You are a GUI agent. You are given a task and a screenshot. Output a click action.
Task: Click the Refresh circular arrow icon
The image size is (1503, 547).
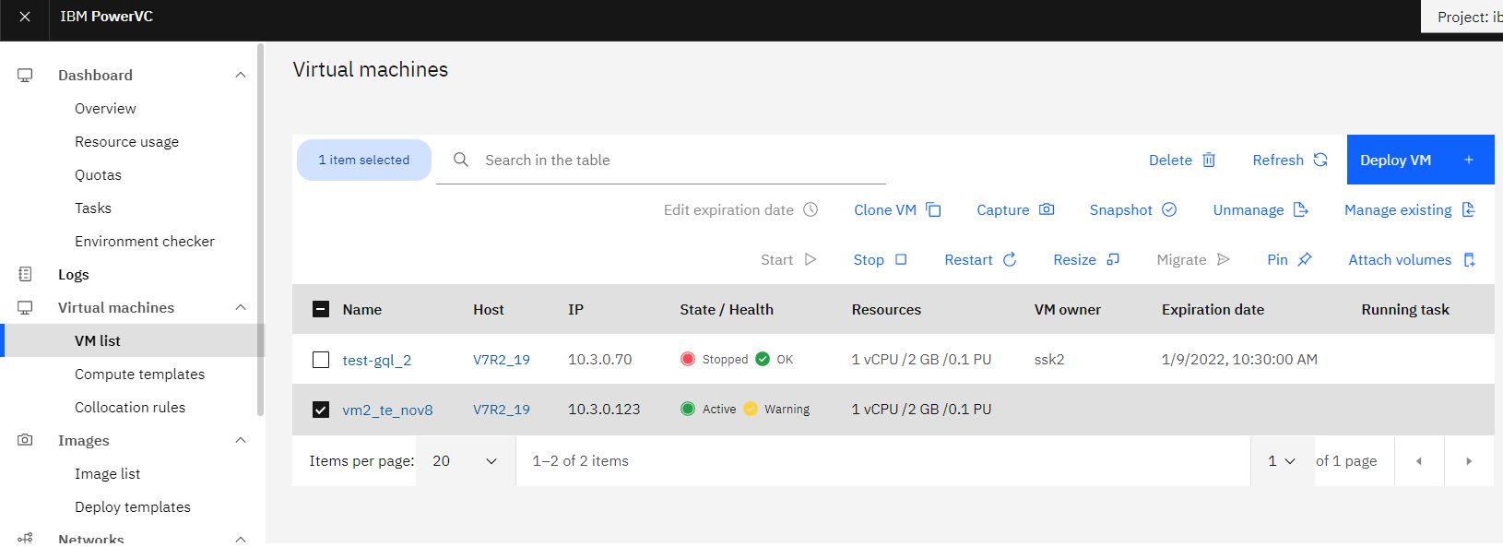tap(1320, 161)
